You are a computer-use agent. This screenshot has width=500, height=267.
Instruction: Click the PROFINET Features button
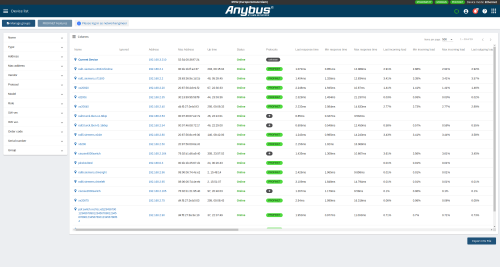55,23
